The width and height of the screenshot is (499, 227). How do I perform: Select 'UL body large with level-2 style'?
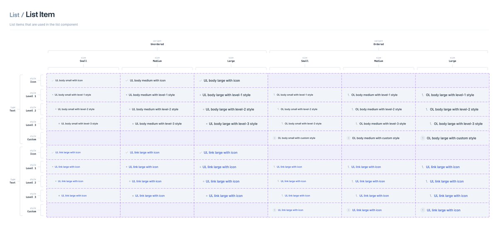230,110
